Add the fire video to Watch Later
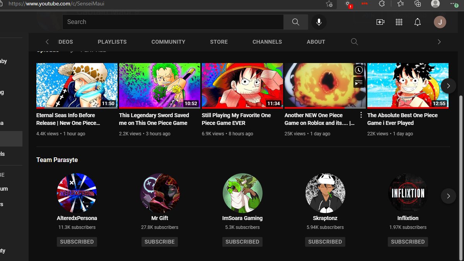 359,70
